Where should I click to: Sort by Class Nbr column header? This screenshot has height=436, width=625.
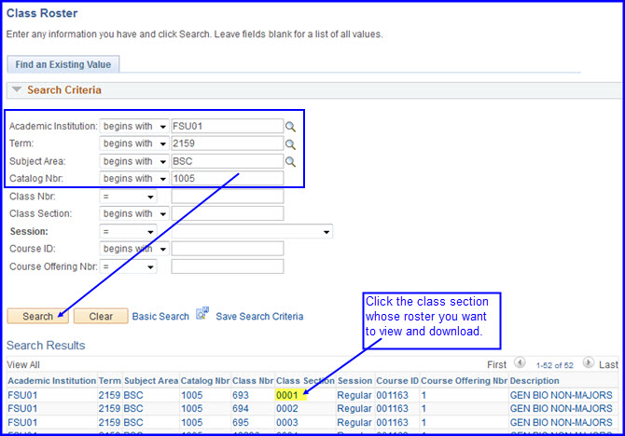click(253, 381)
